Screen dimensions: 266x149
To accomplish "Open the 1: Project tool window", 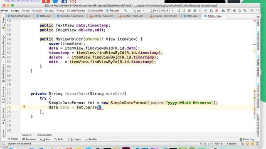I will click(3, 22).
